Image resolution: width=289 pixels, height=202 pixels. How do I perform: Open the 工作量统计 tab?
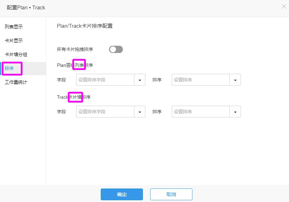click(x=16, y=82)
